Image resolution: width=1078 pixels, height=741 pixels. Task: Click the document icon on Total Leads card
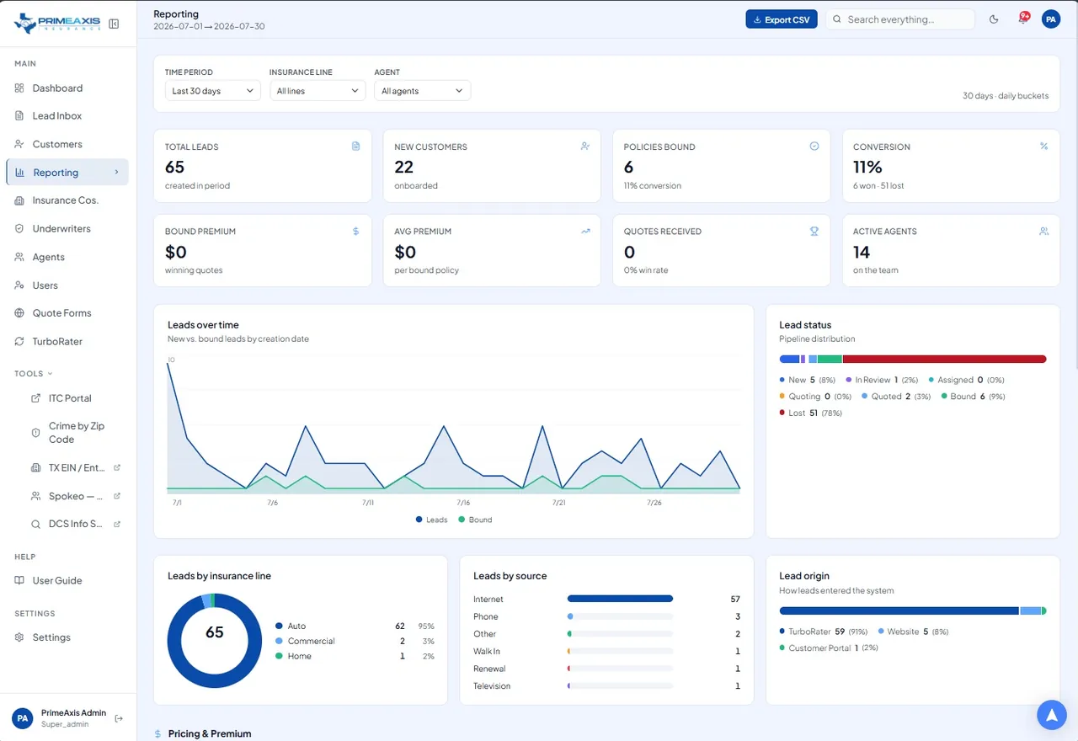point(355,146)
